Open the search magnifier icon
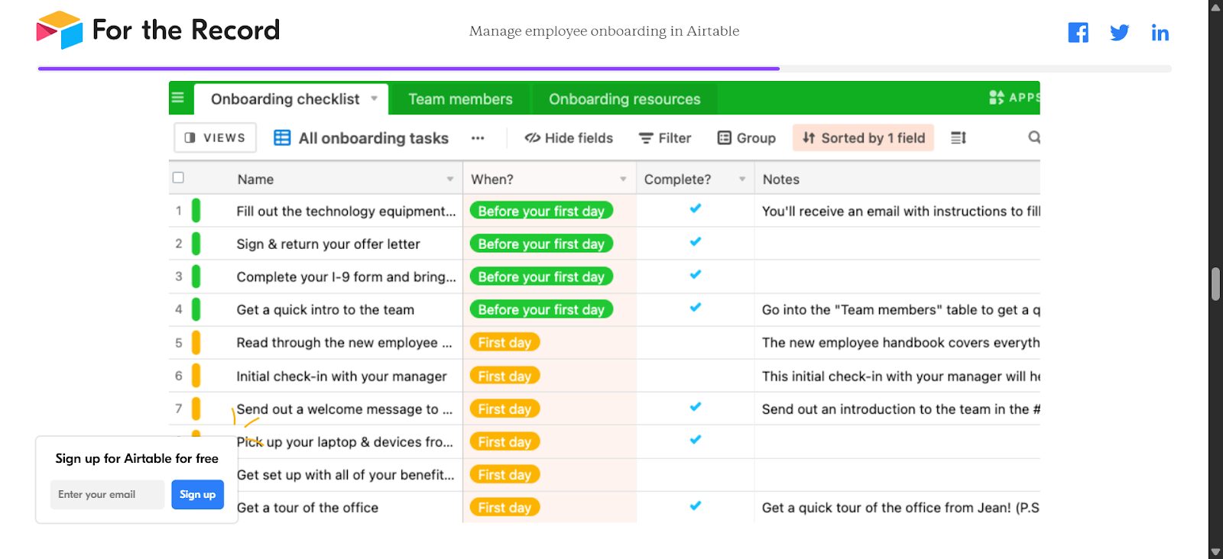Viewport: 1223px width, 559px height. [x=1033, y=137]
